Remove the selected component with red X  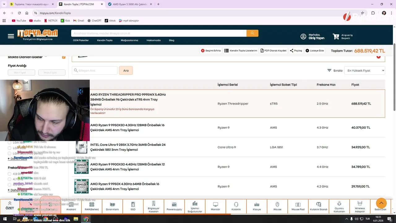point(378,57)
